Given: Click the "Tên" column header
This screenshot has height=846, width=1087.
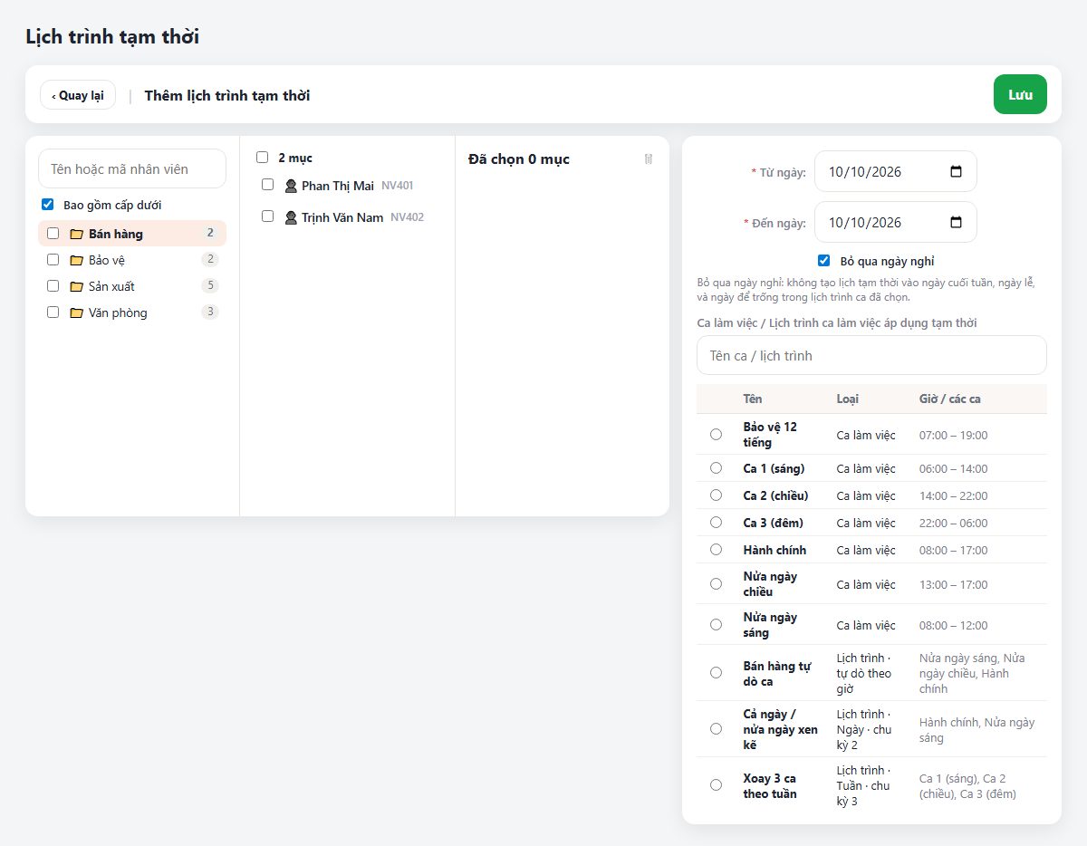Looking at the screenshot, I should pyautogui.click(x=753, y=399).
